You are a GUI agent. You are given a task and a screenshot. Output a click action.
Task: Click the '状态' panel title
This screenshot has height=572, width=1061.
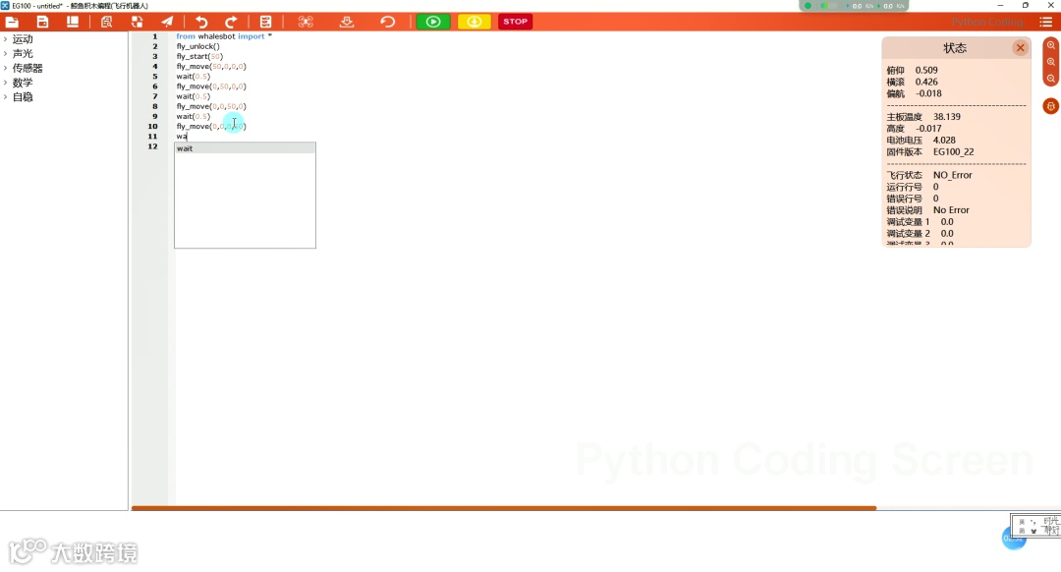(956, 48)
